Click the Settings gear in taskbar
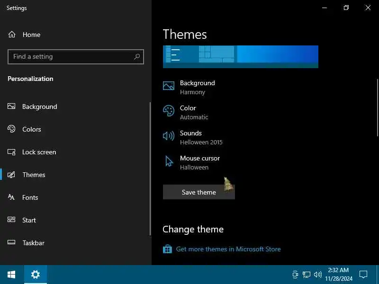 click(x=35, y=275)
